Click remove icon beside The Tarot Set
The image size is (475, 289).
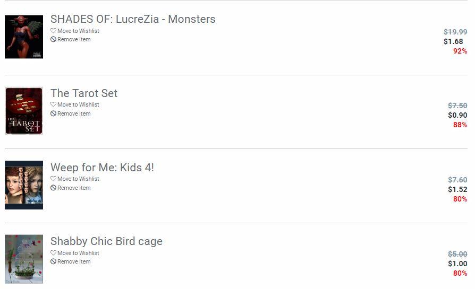click(x=53, y=113)
